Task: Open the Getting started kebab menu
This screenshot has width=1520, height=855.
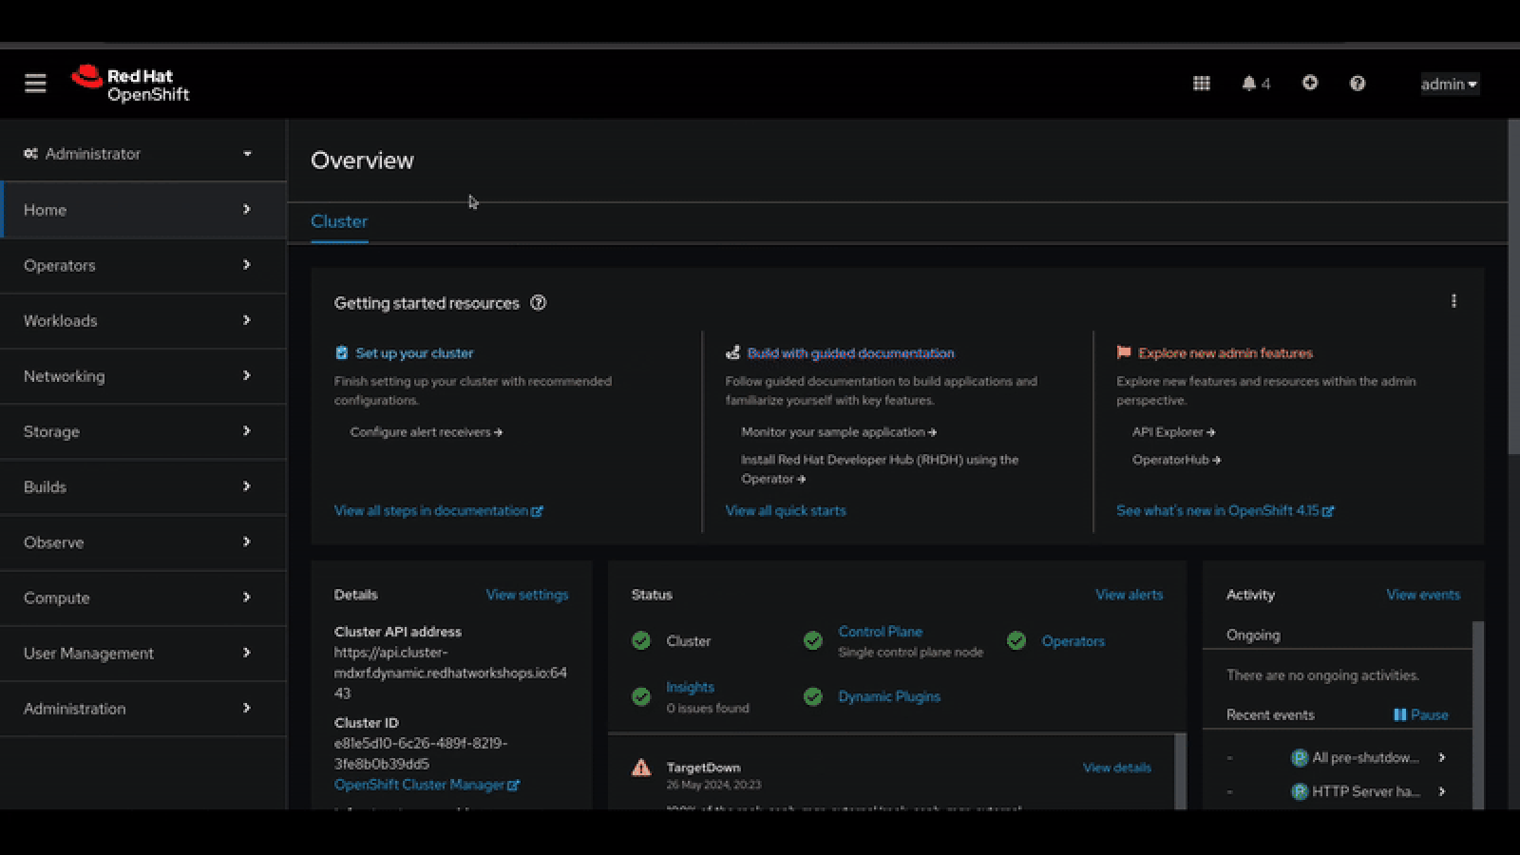Action: pos(1453,301)
